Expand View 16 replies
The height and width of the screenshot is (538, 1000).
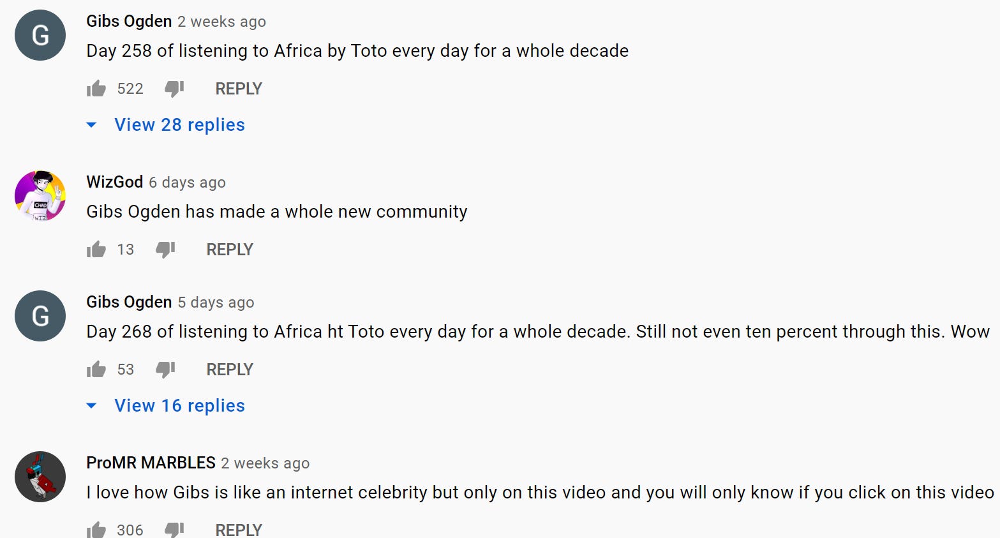[x=179, y=406]
